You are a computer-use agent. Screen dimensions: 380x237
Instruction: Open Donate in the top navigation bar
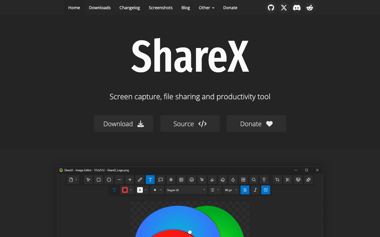tap(230, 8)
